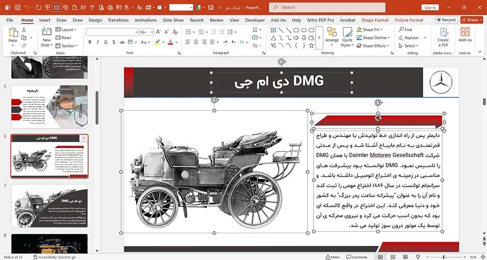Click Decrease Font Size icon

(x=166, y=32)
